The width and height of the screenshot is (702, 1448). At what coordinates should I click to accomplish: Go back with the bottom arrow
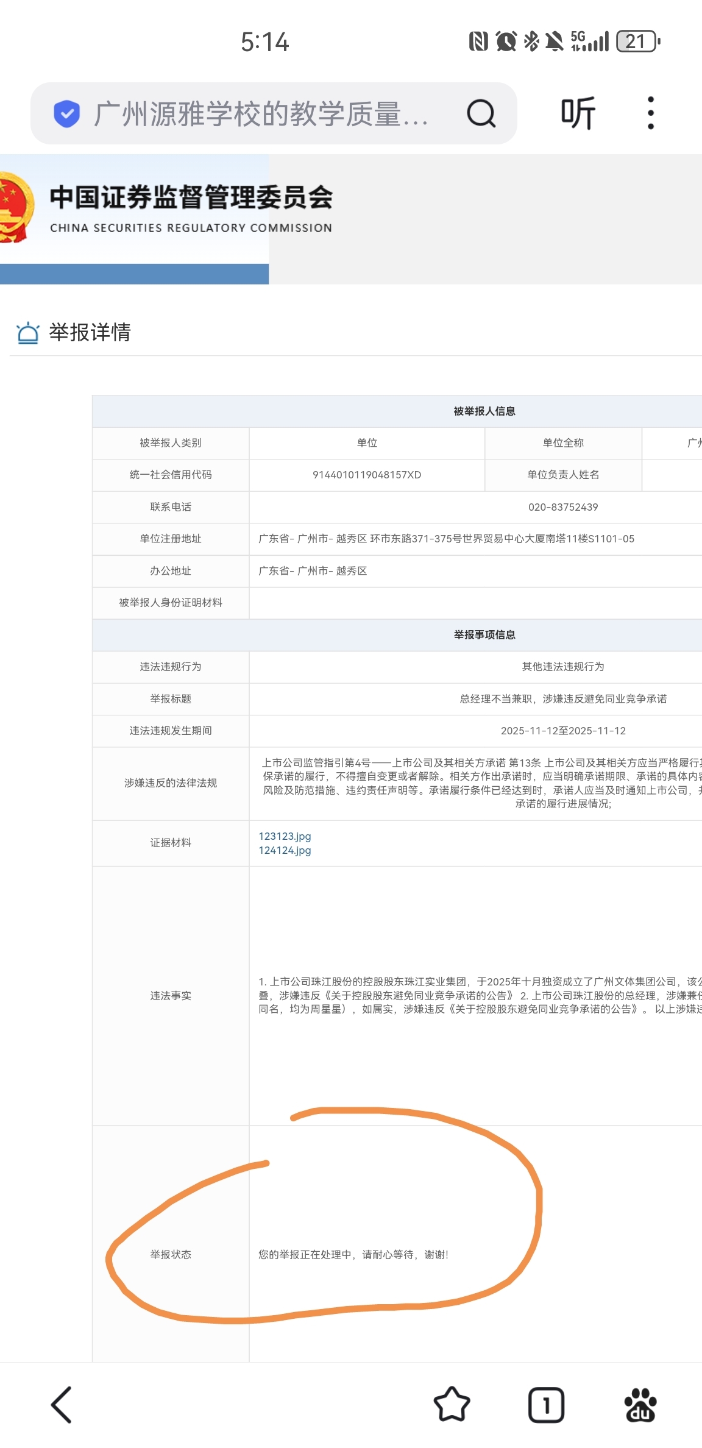pyautogui.click(x=61, y=1405)
